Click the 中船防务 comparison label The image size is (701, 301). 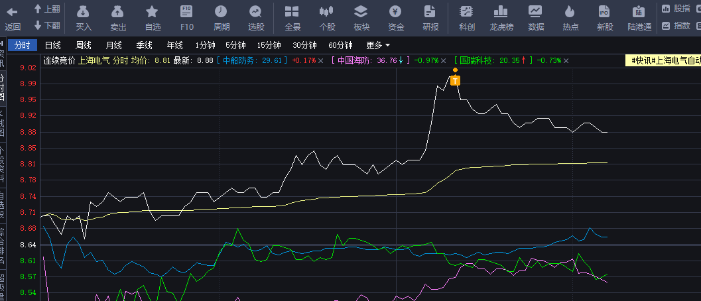tap(239, 60)
